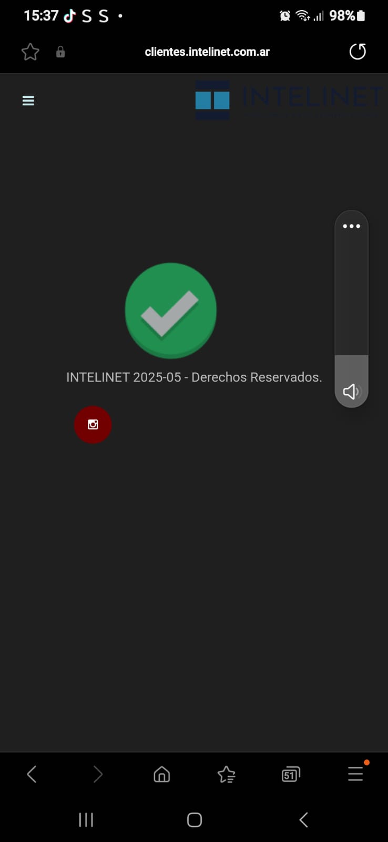The height and width of the screenshot is (842, 388).
Task: Go forward using the browser forward arrow
Action: click(x=97, y=774)
